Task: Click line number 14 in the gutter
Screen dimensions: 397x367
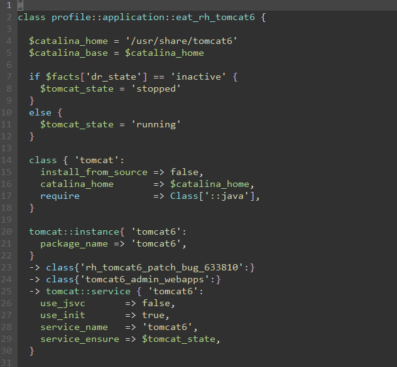Action: [x=6, y=161]
